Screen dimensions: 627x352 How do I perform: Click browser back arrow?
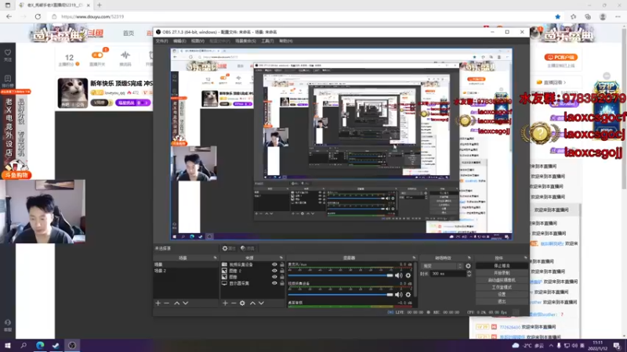9,16
